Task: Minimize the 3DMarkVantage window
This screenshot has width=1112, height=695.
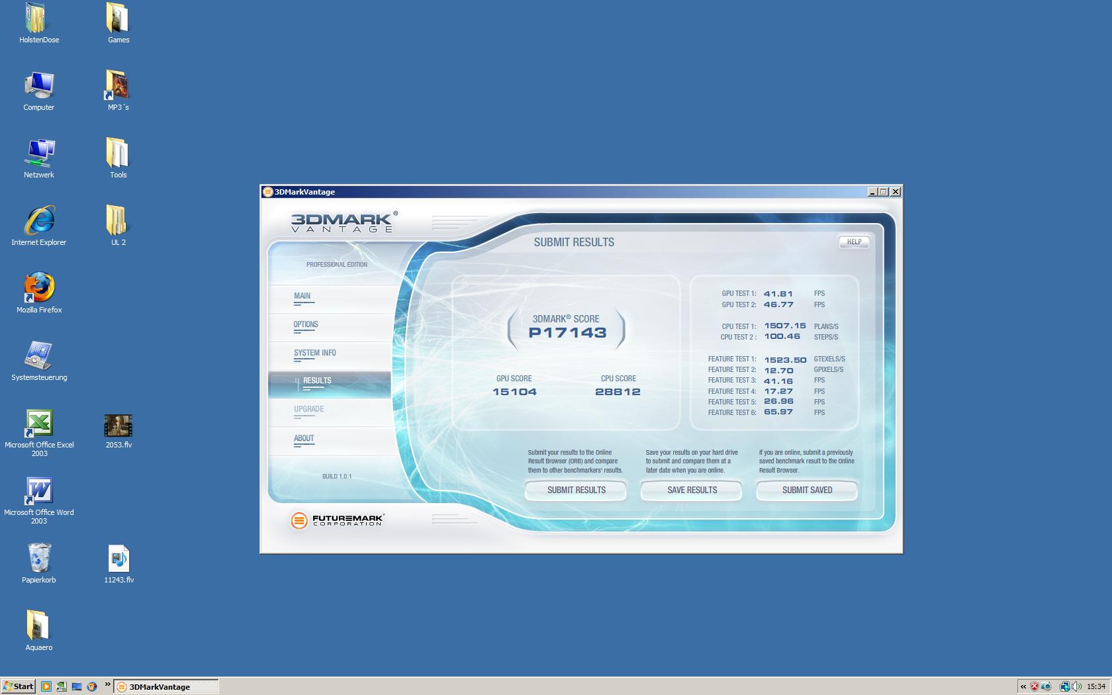Action: click(x=872, y=192)
